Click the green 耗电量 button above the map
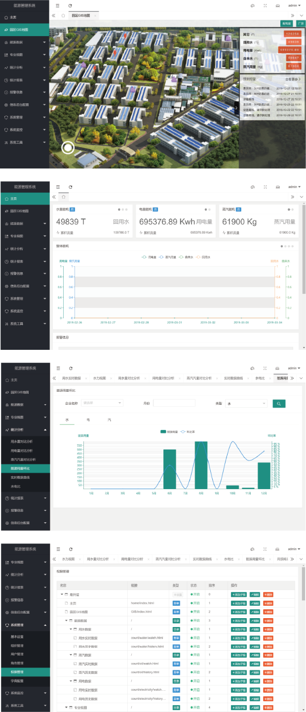The image size is (306, 712). [x=286, y=23]
